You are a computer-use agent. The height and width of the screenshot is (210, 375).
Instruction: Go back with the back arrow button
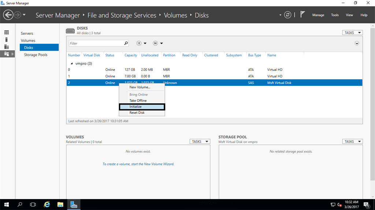(x=8, y=15)
